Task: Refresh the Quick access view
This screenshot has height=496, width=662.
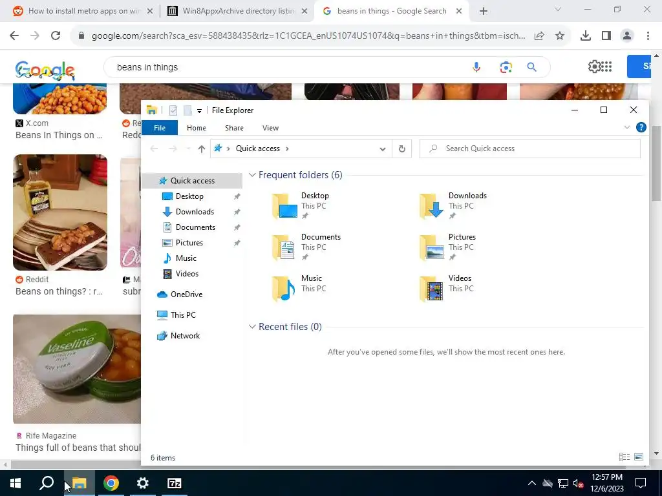Action: pos(402,149)
